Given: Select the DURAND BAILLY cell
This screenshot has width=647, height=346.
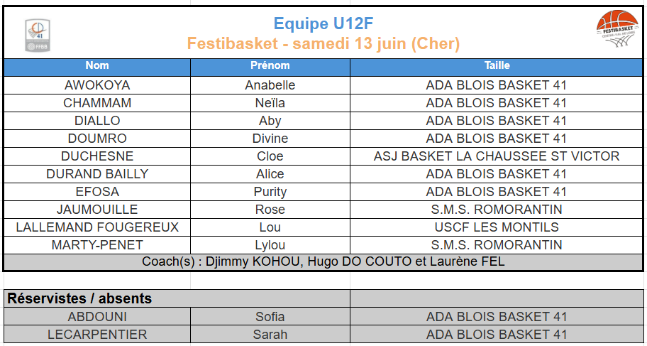Looking at the screenshot, I should [x=97, y=174].
